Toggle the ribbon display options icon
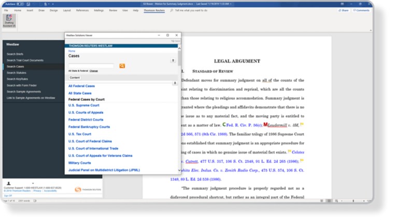This screenshot has width=398, height=224. pyautogui.click(x=342, y=4)
